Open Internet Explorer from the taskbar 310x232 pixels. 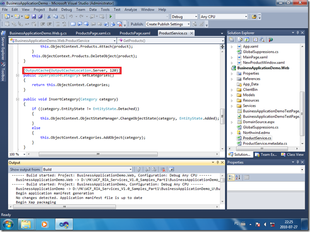[x=28, y=224]
